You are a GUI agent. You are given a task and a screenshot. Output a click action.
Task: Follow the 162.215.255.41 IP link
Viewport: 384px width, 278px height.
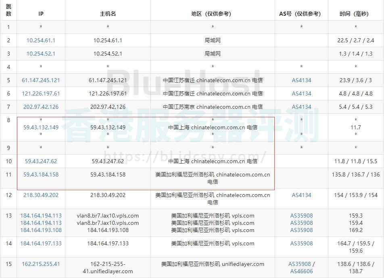pos(41,264)
